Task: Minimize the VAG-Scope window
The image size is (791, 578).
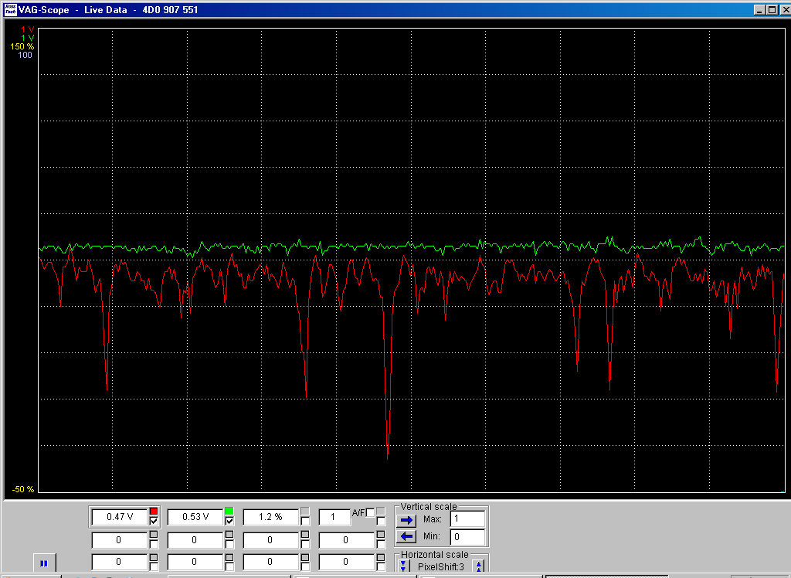Action: coord(759,9)
